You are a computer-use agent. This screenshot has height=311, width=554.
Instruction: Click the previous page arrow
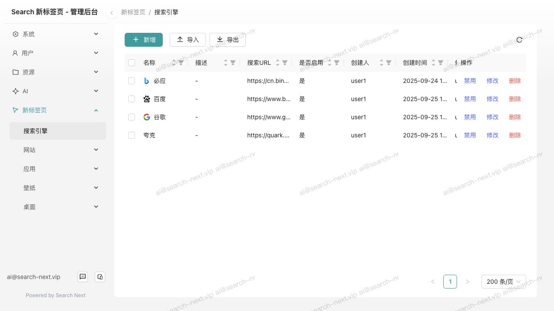pos(433,282)
